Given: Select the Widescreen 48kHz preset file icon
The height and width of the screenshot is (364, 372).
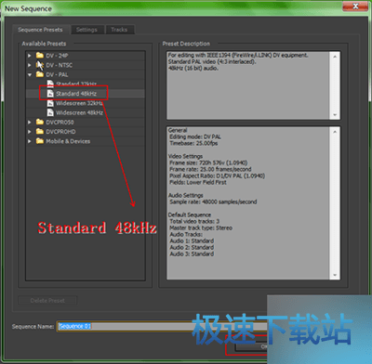Looking at the screenshot, I should tap(50, 112).
